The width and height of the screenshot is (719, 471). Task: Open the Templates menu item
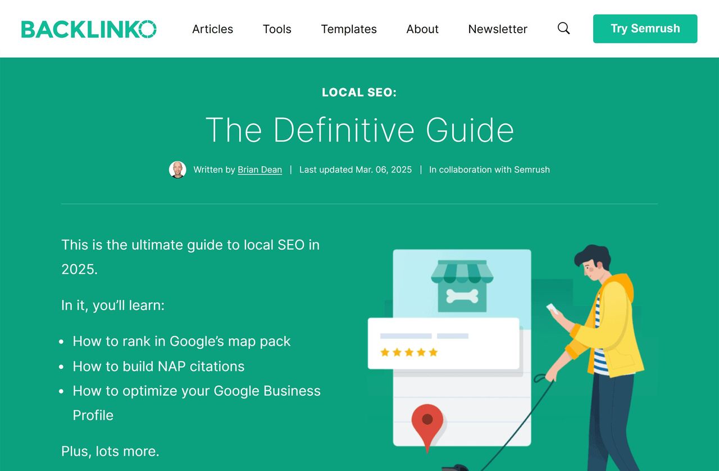[349, 29]
